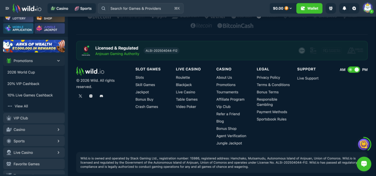The height and width of the screenshot is (176, 376).
Task: Expand the Casino sidebar chevron
Action: pyautogui.click(x=58, y=129)
